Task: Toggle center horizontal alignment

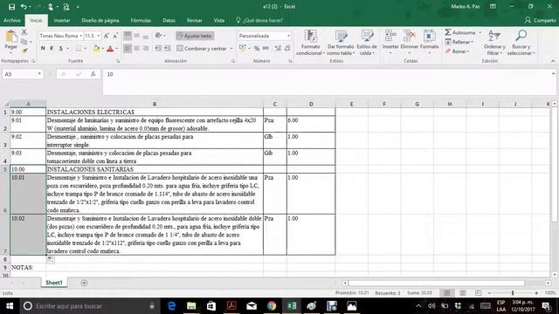Action: tap(136, 48)
